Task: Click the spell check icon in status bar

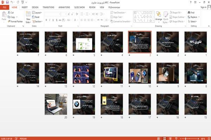Action: click(16, 139)
